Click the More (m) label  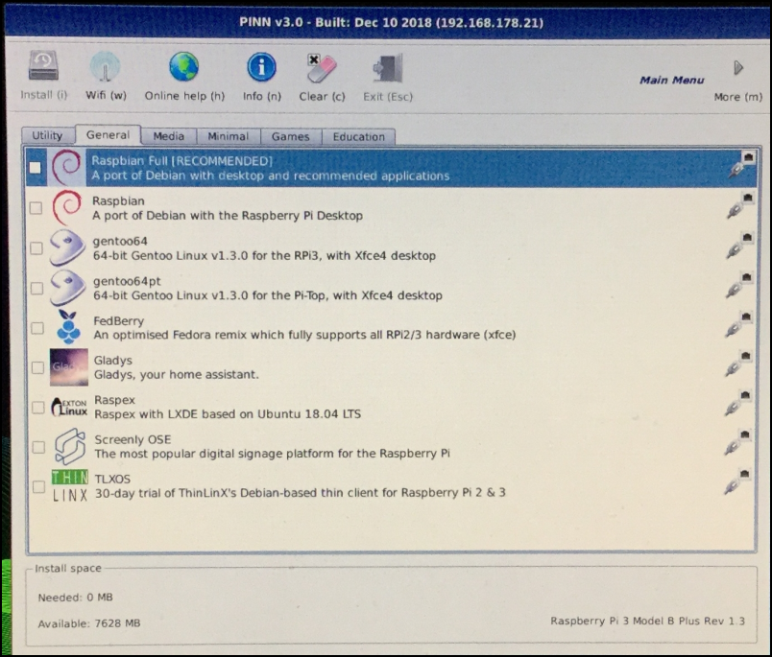[x=738, y=97]
